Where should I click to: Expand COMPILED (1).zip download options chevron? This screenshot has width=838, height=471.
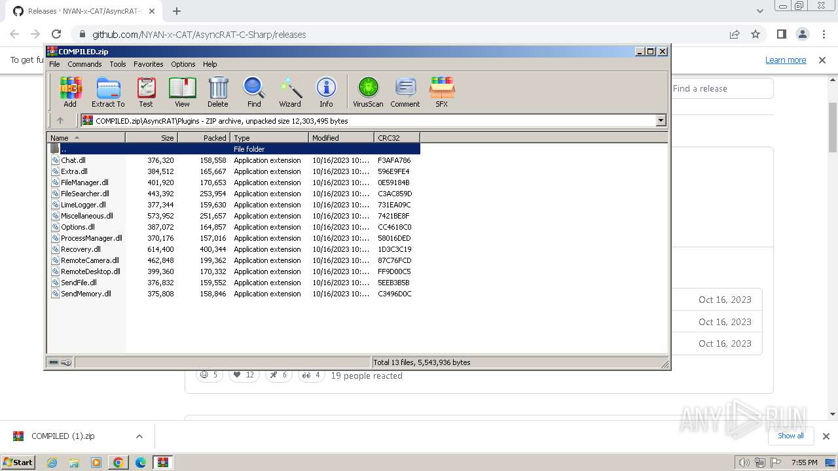coord(139,436)
